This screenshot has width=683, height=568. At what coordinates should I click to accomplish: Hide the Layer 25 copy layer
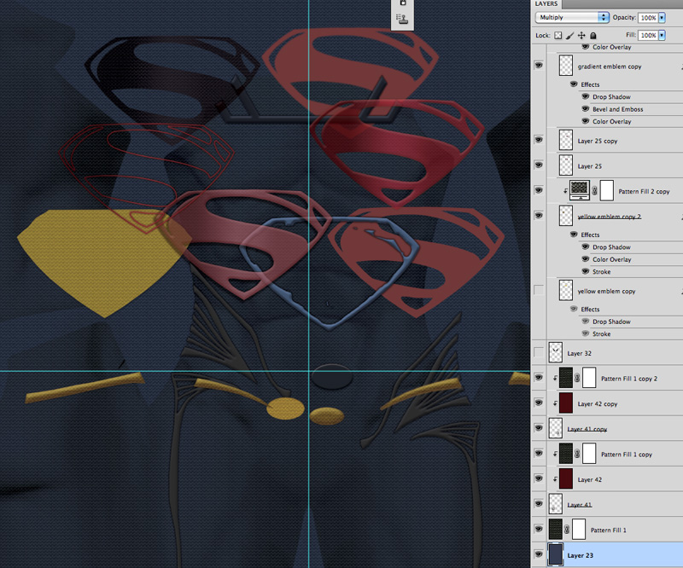[539, 140]
